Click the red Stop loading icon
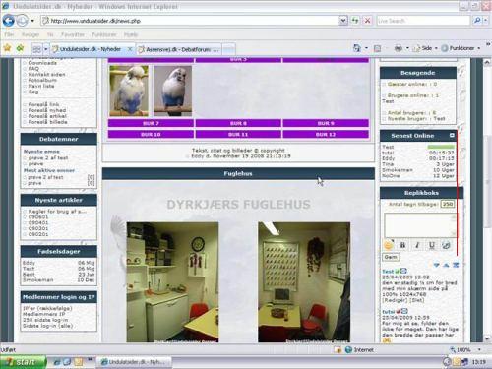Viewport: 492px width, 369px height. pyautogui.click(x=368, y=21)
